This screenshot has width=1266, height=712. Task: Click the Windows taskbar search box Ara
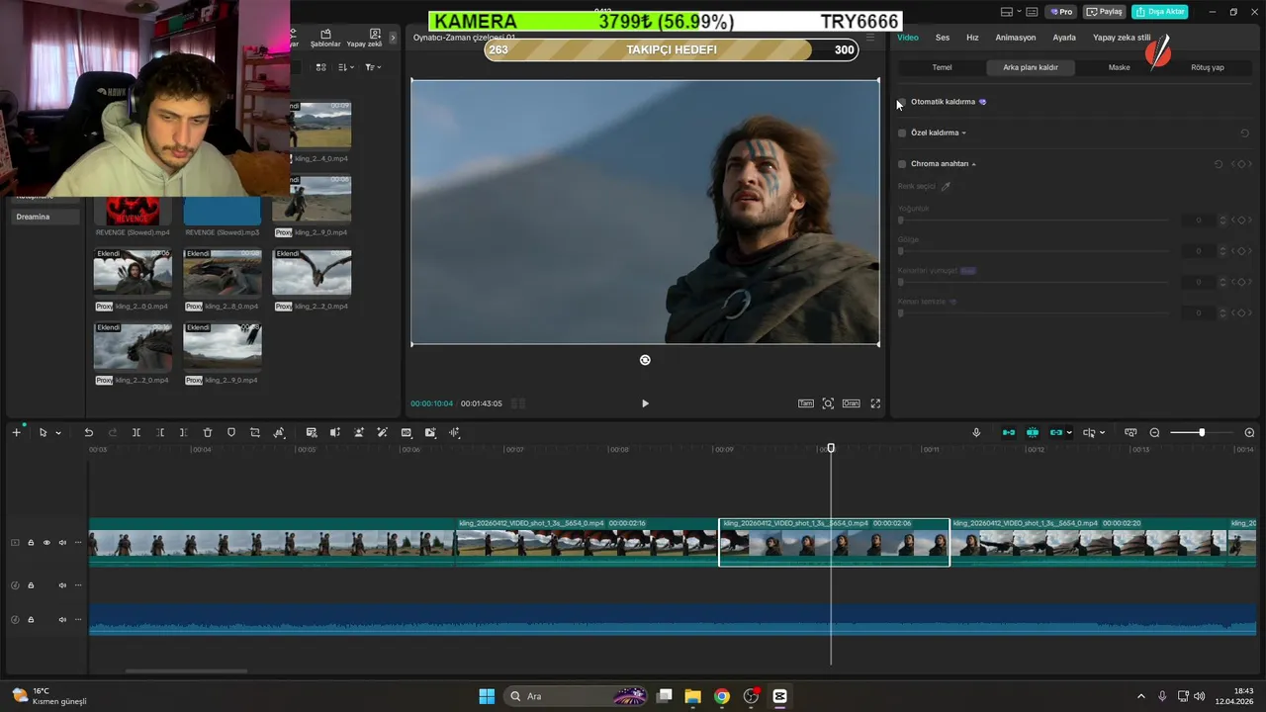click(x=578, y=696)
